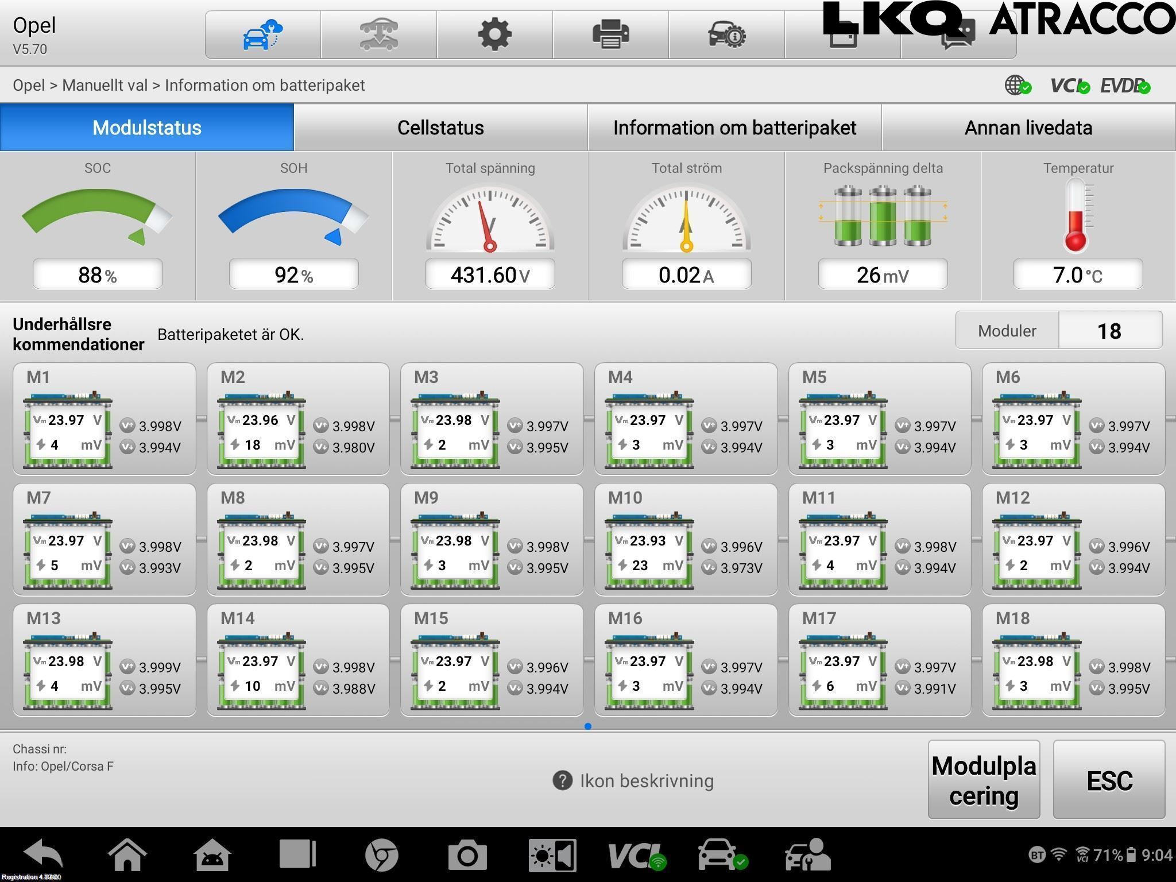This screenshot has width=1176, height=882.
Task: Show recent apps
Action: click(x=297, y=855)
